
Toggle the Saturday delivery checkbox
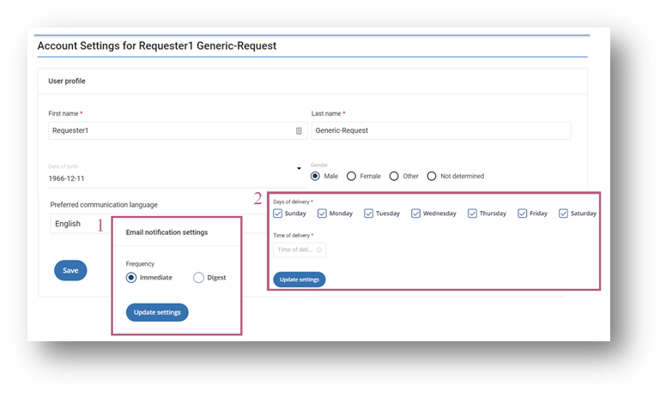click(x=563, y=214)
